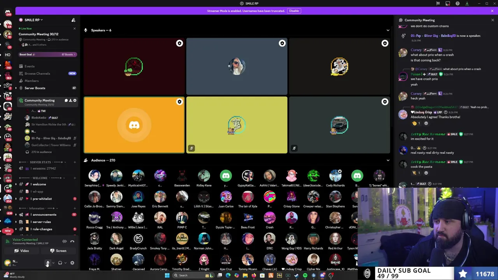
Task: Open Discord help icon in title bar
Action: [x=458, y=3]
